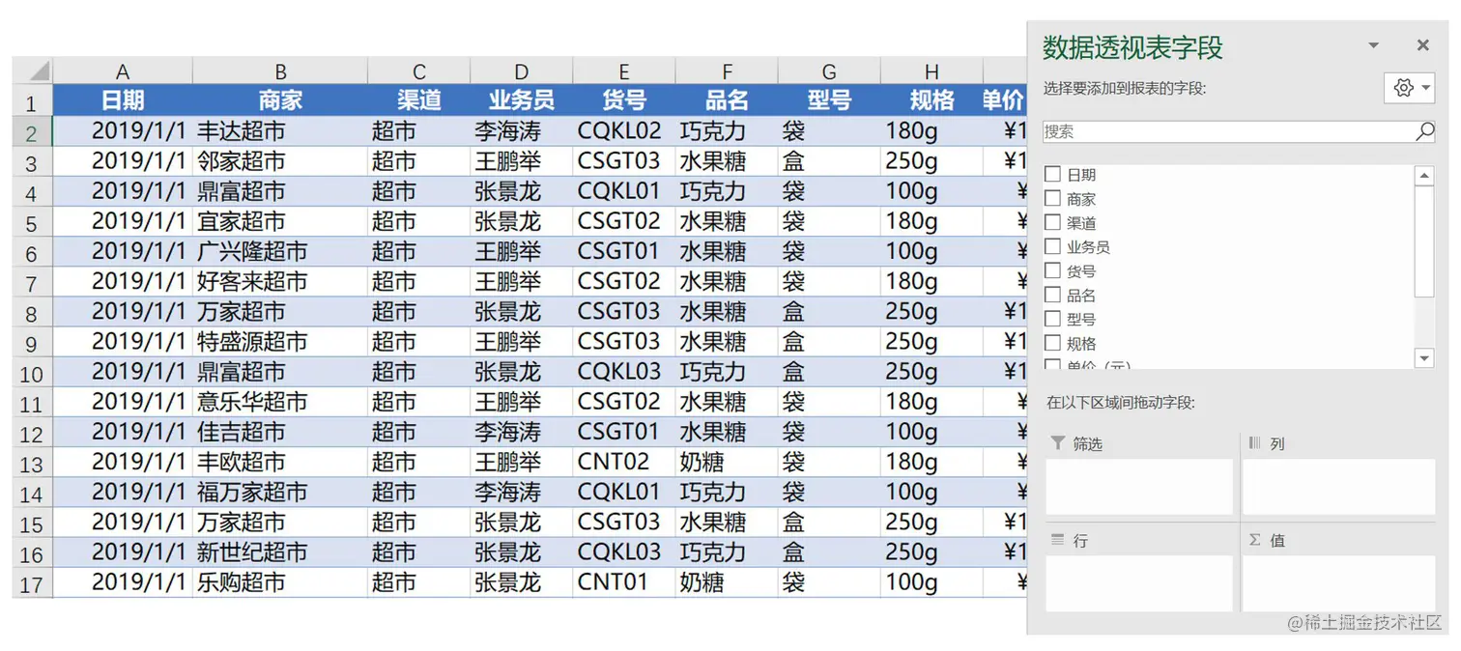Screen dimensions: 1461x651
Task: Check the 业务员 field checkbox
Action: point(1053,246)
